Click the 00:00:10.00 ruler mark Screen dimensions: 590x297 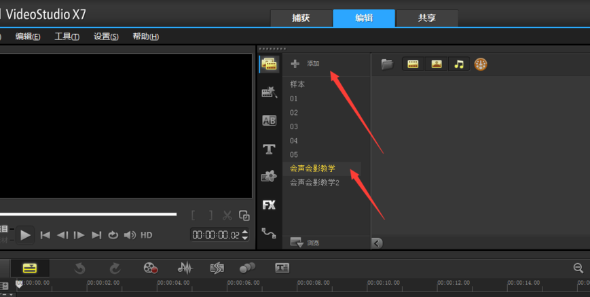pyautogui.click(x=384, y=283)
